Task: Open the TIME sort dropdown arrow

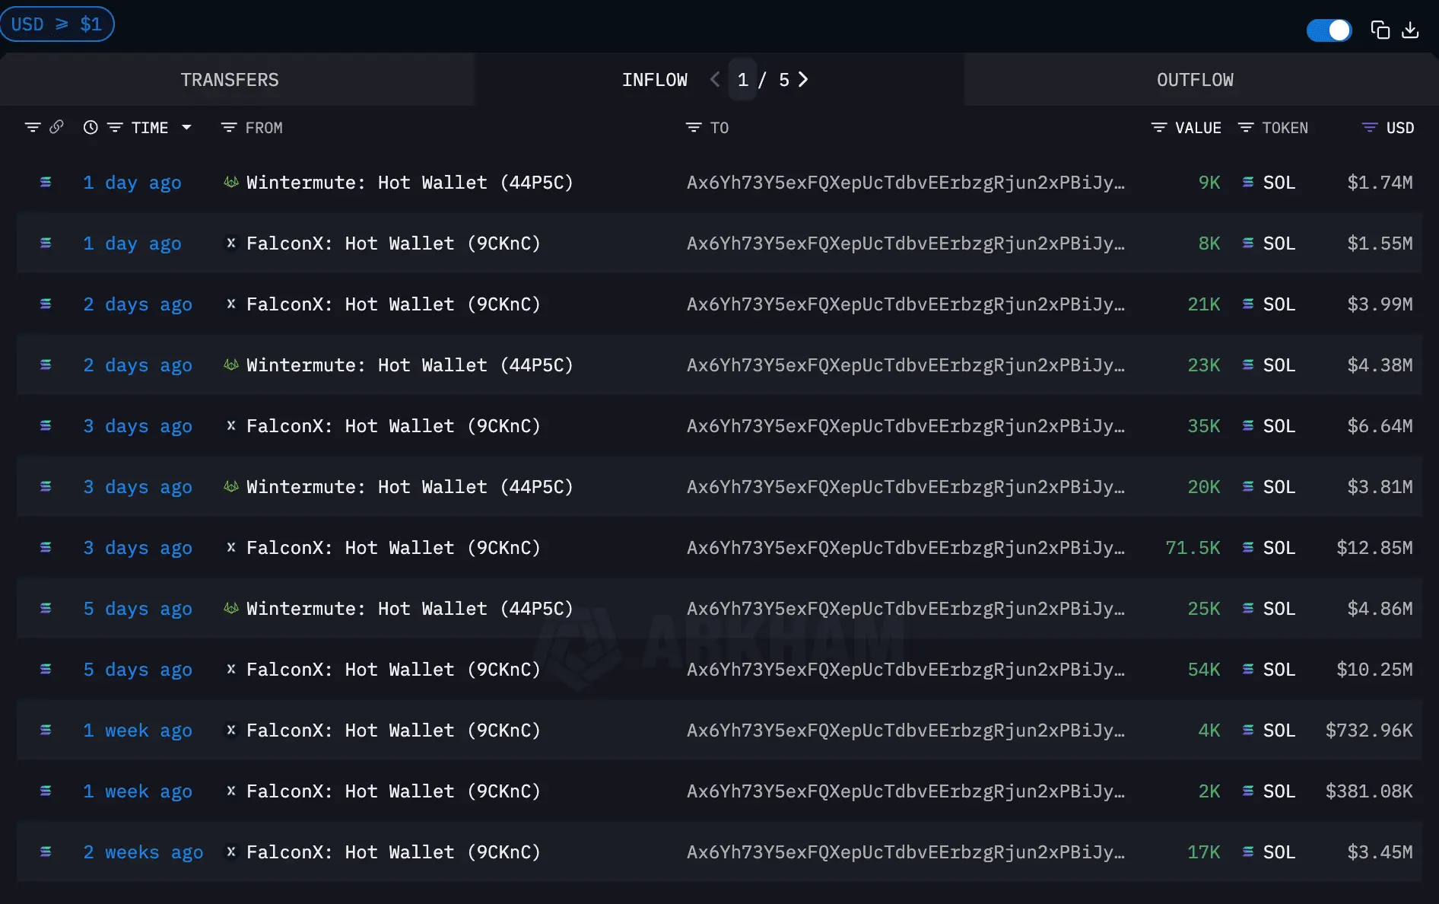Action: 186,128
